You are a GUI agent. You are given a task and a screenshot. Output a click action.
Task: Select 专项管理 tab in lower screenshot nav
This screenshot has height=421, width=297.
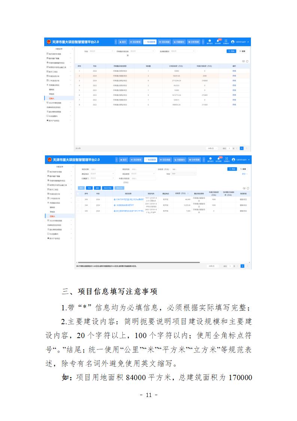[x=151, y=160]
